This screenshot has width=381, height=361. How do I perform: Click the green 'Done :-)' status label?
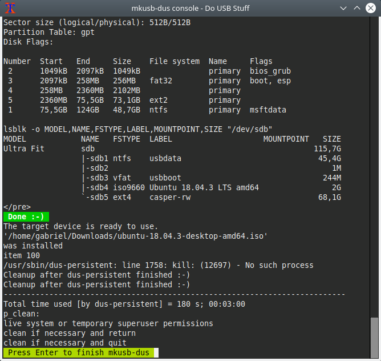(x=26, y=216)
